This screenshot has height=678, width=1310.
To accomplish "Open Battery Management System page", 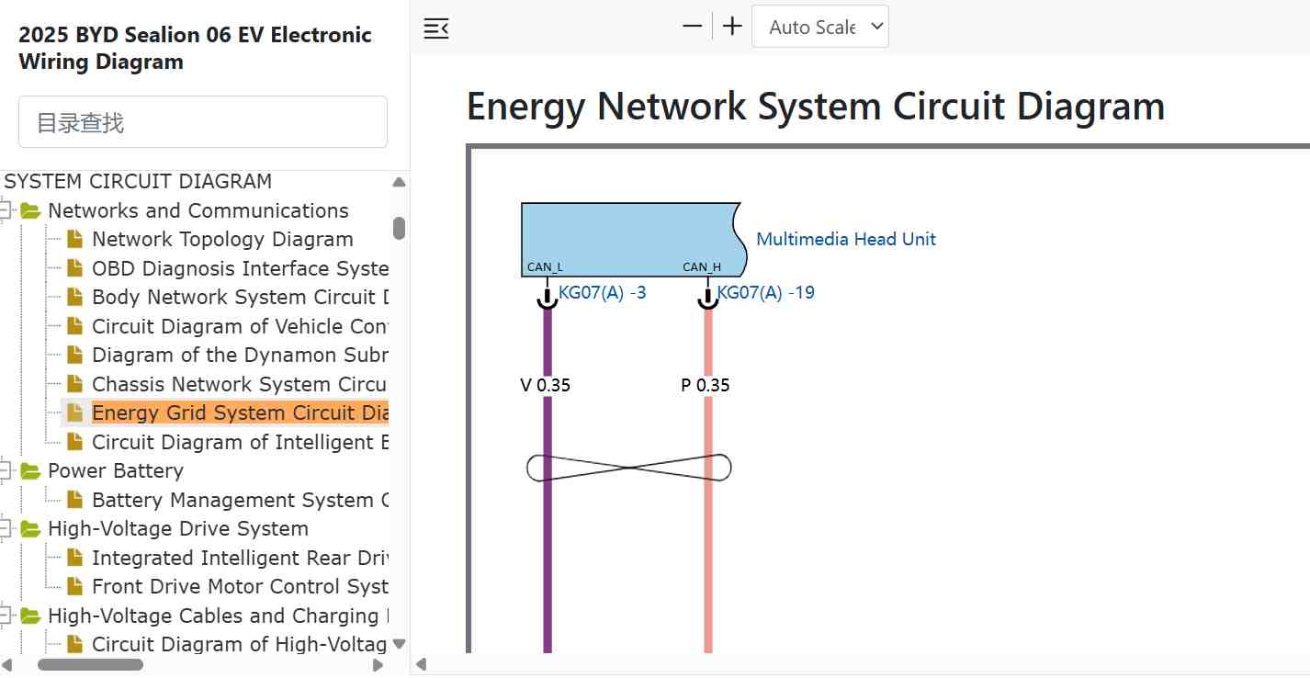I will pyautogui.click(x=240, y=500).
